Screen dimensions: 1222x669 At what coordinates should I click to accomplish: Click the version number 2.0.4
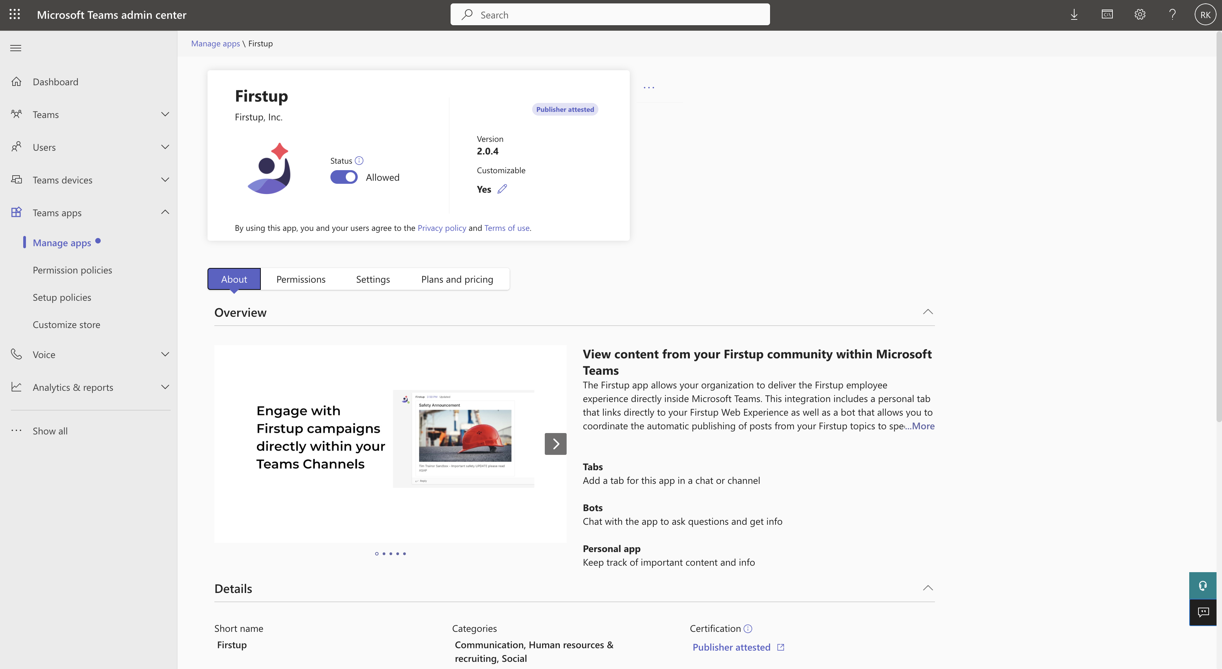[x=488, y=151]
